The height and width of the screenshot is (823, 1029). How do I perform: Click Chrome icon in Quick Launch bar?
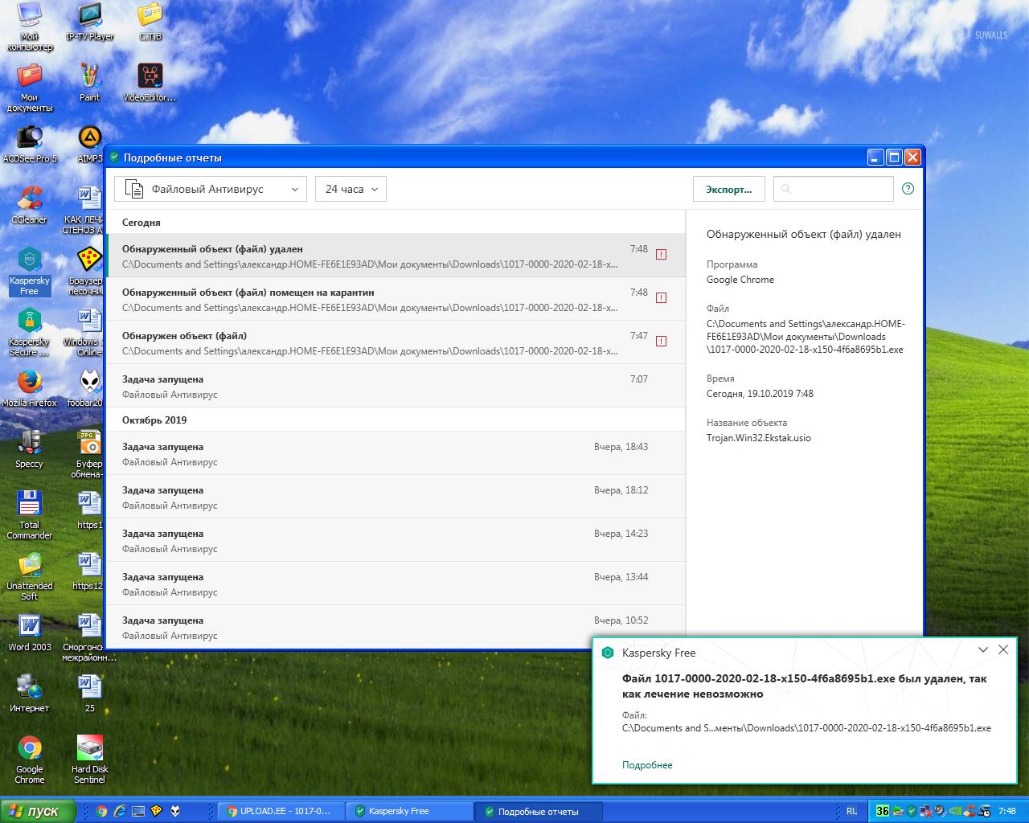[102, 811]
